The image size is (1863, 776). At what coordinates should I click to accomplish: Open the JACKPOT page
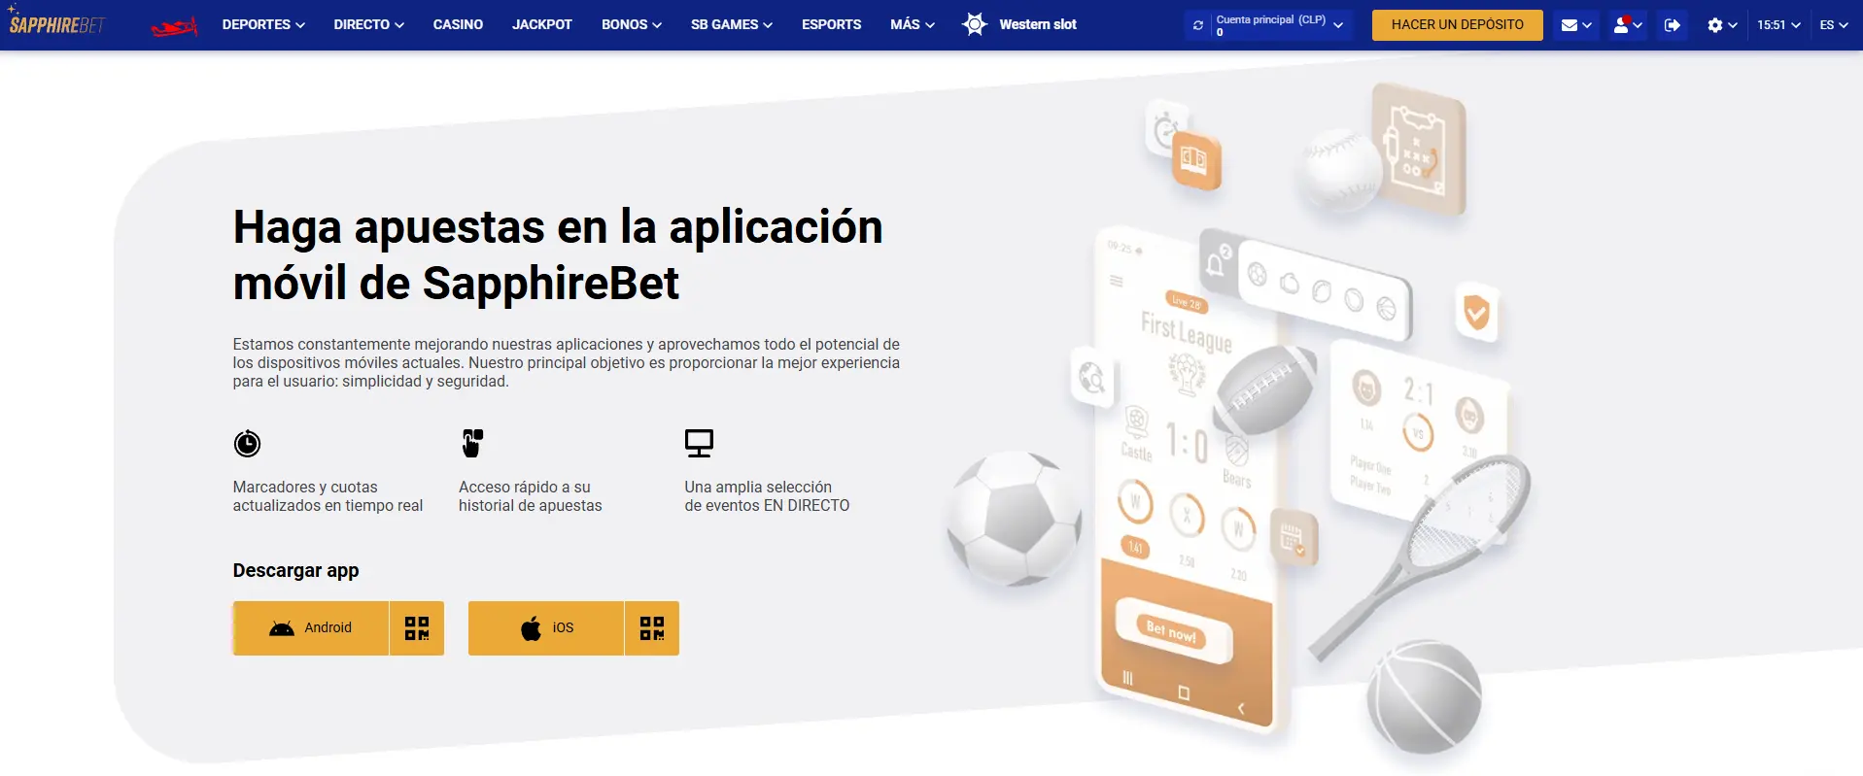pyautogui.click(x=542, y=24)
